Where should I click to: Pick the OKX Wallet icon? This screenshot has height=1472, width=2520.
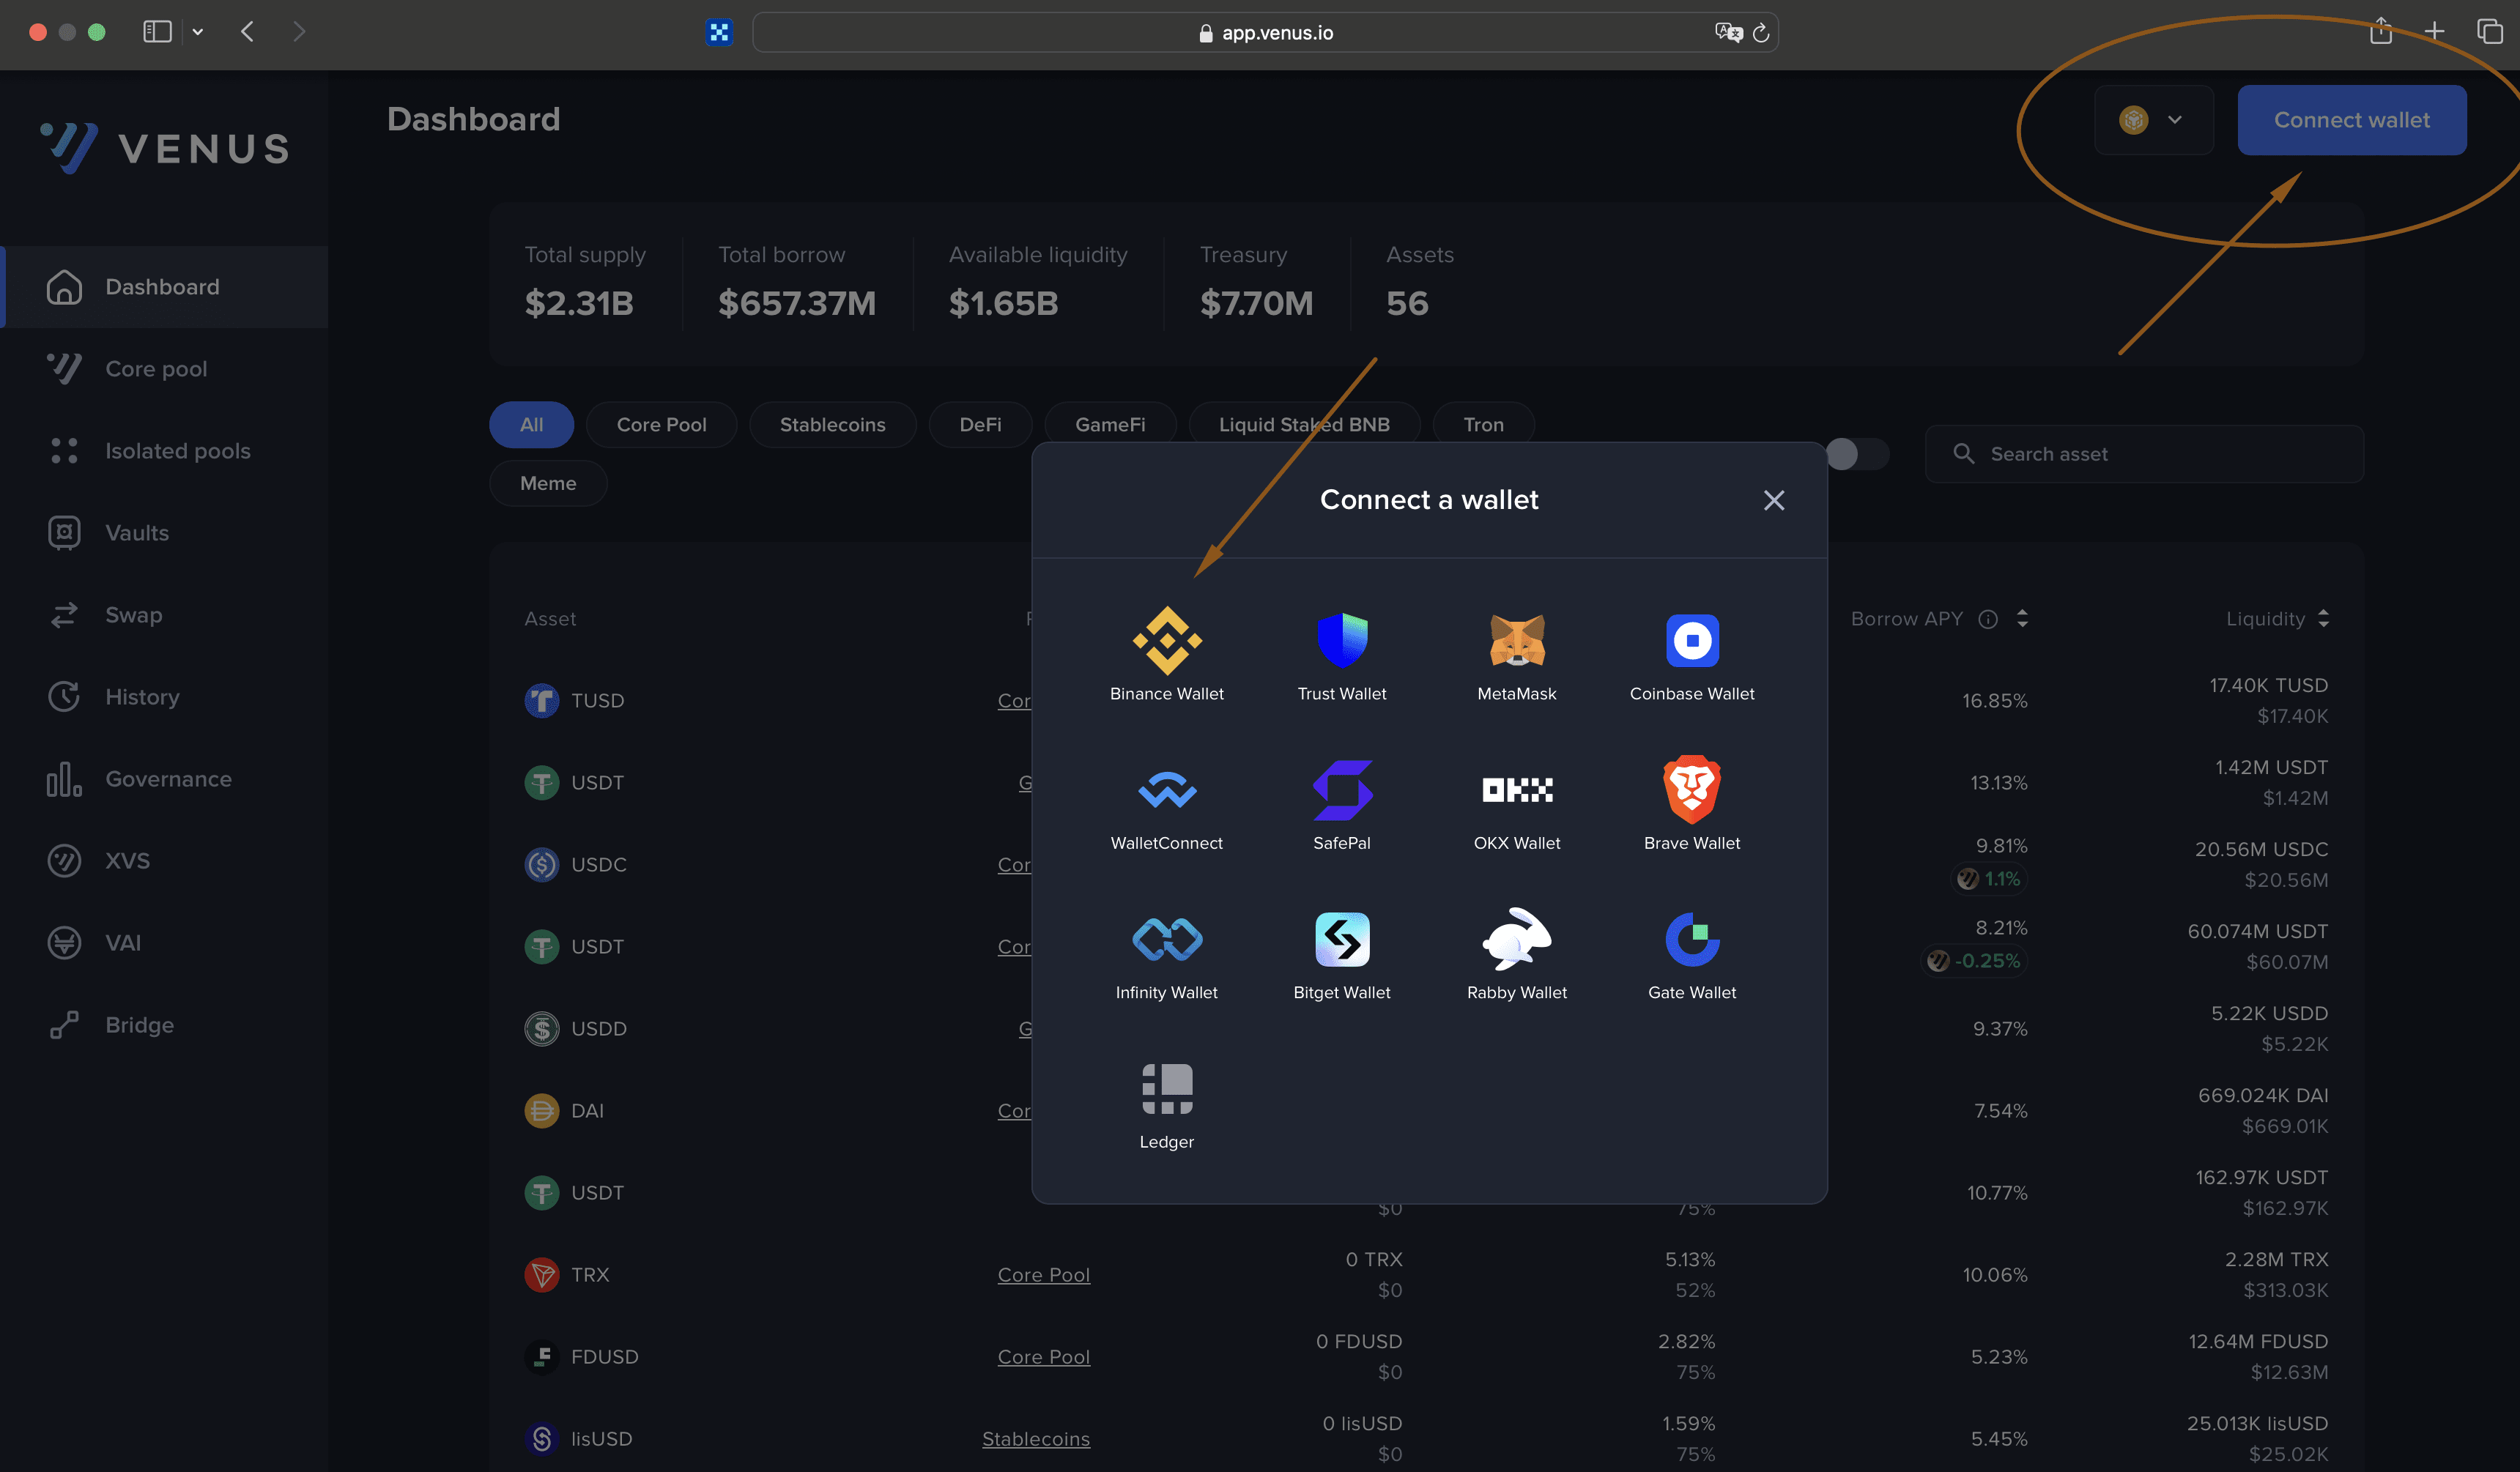pos(1516,791)
